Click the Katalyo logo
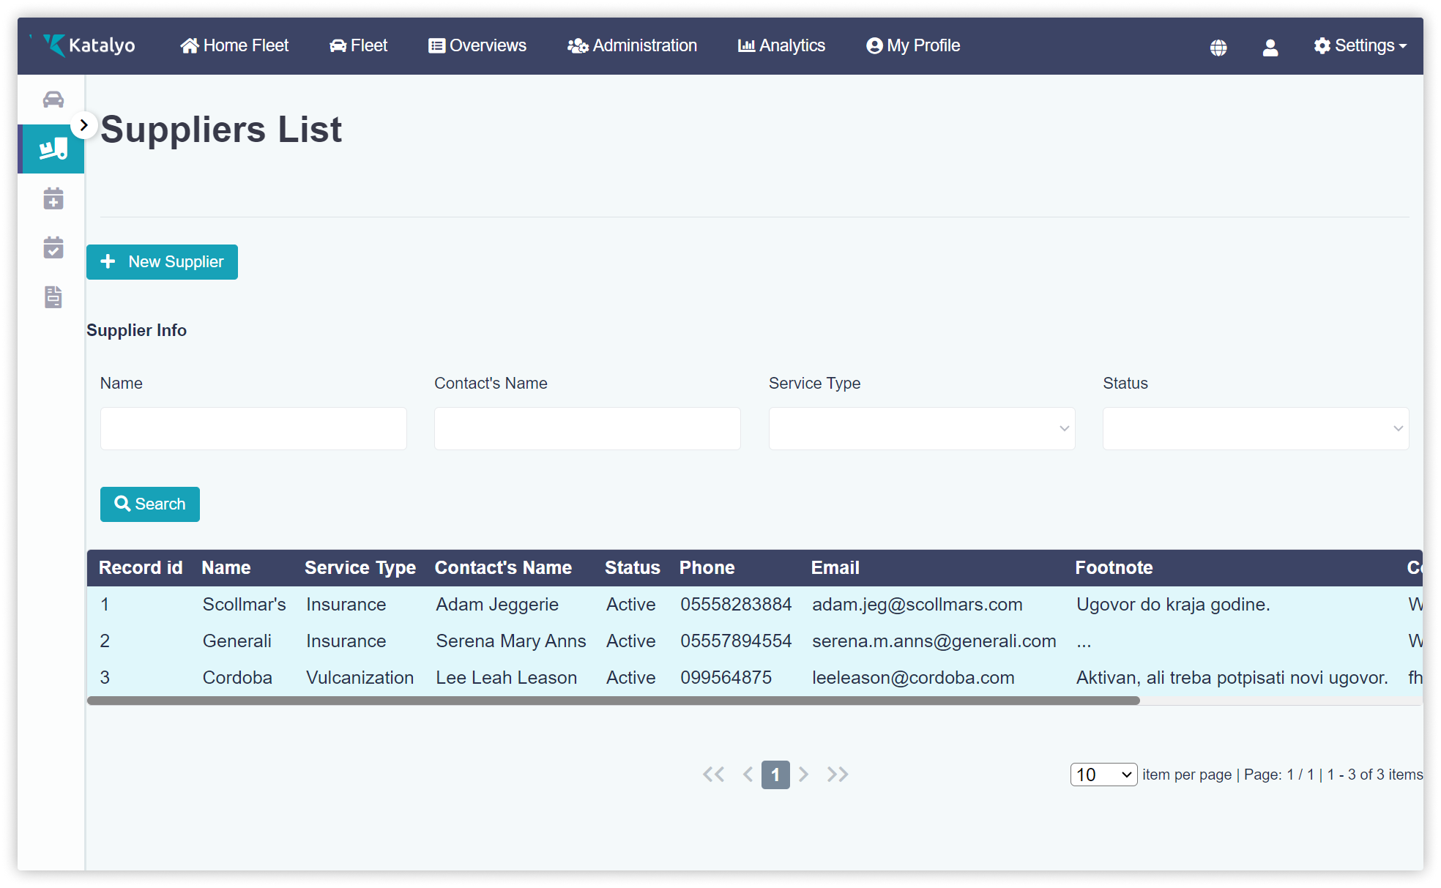Image resolution: width=1441 pixels, height=888 pixels. point(89,45)
